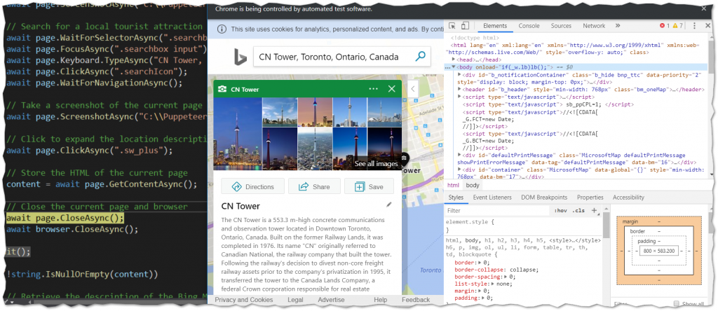Click the CN Tower map pin marker

pos(405,158)
